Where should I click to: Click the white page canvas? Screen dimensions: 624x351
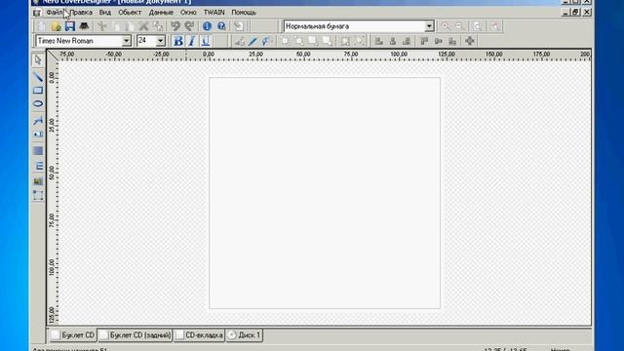coord(325,193)
